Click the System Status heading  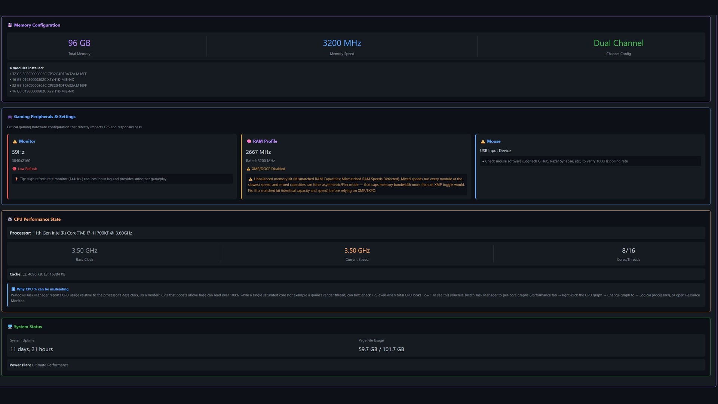pyautogui.click(x=28, y=327)
